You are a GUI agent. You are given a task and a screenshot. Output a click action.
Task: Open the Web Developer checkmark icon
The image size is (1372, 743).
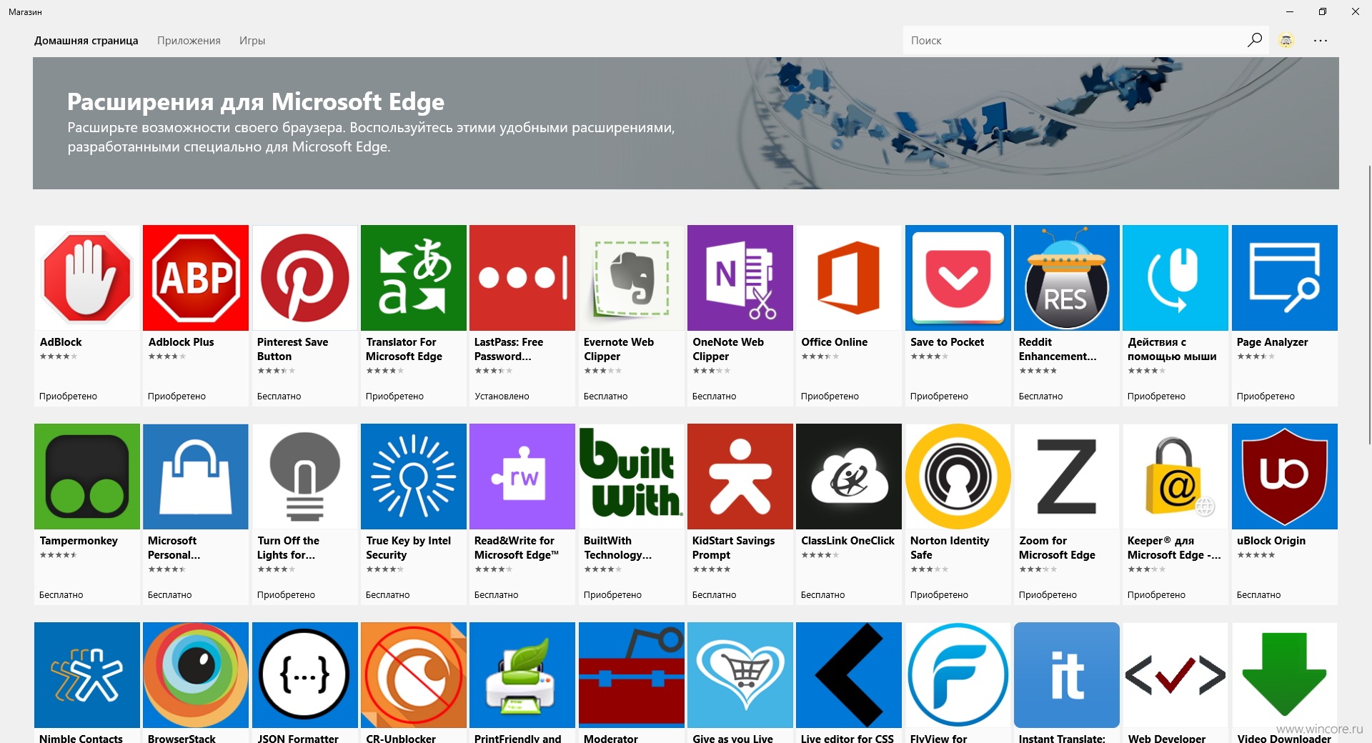(1175, 675)
